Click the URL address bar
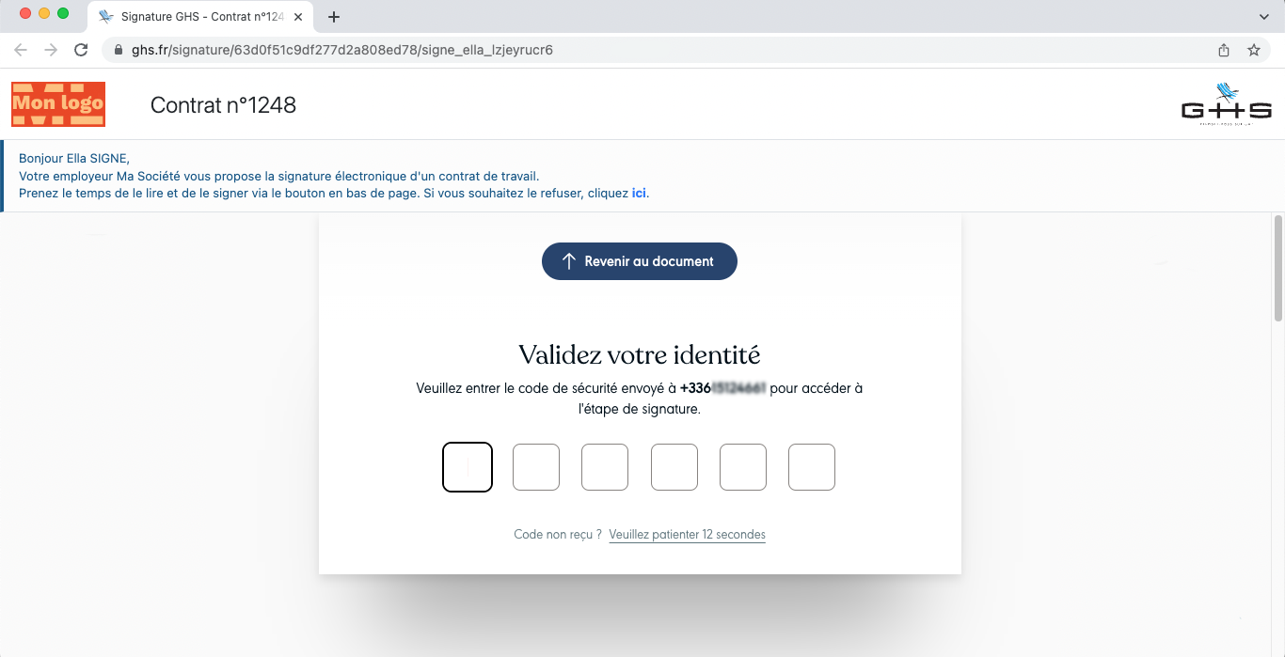Image resolution: width=1285 pixels, height=657 pixels. (x=658, y=50)
